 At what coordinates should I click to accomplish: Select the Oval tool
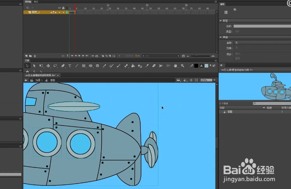pyautogui.click(x=91, y=66)
